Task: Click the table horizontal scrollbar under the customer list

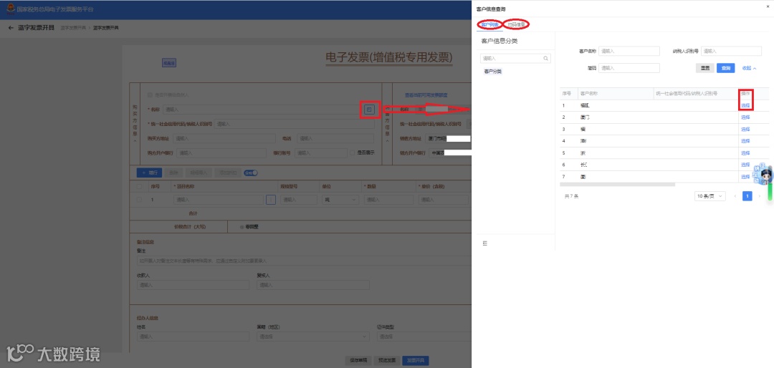Action: click(617, 185)
